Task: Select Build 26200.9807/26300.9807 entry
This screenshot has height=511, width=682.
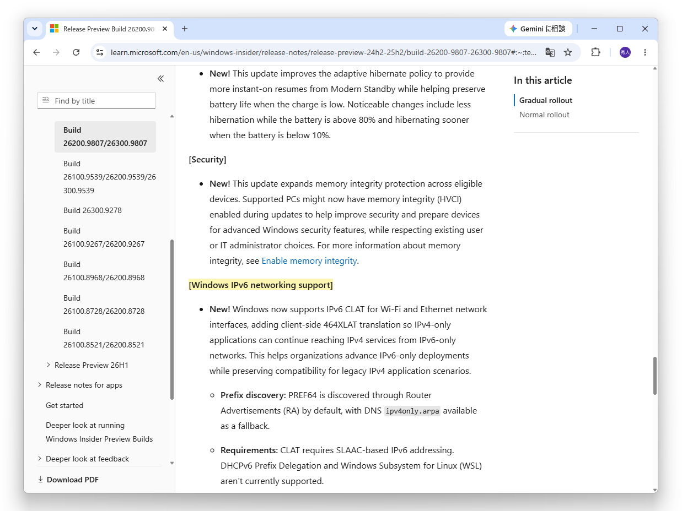Action: [105, 137]
